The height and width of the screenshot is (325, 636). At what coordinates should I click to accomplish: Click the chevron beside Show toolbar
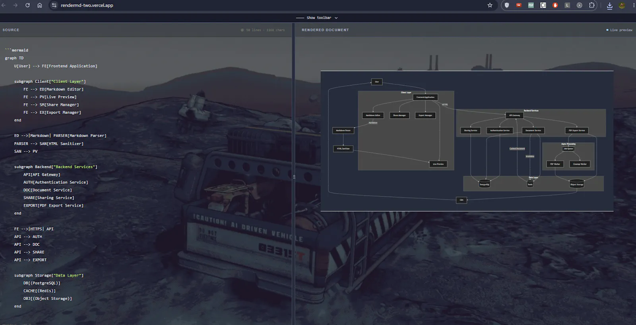336,18
